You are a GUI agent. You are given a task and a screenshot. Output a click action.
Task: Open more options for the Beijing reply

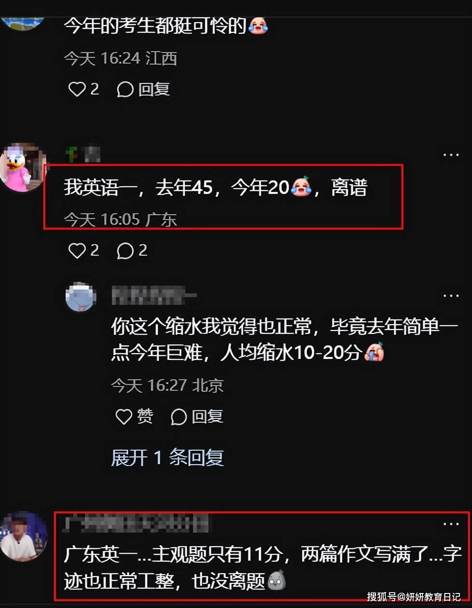pos(451,295)
